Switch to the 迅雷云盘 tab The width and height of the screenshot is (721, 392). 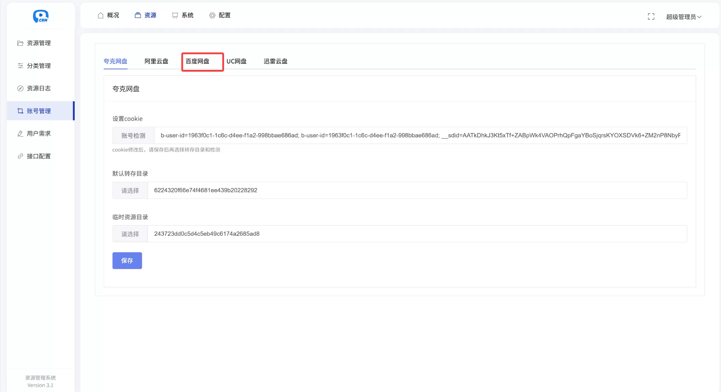pos(275,61)
